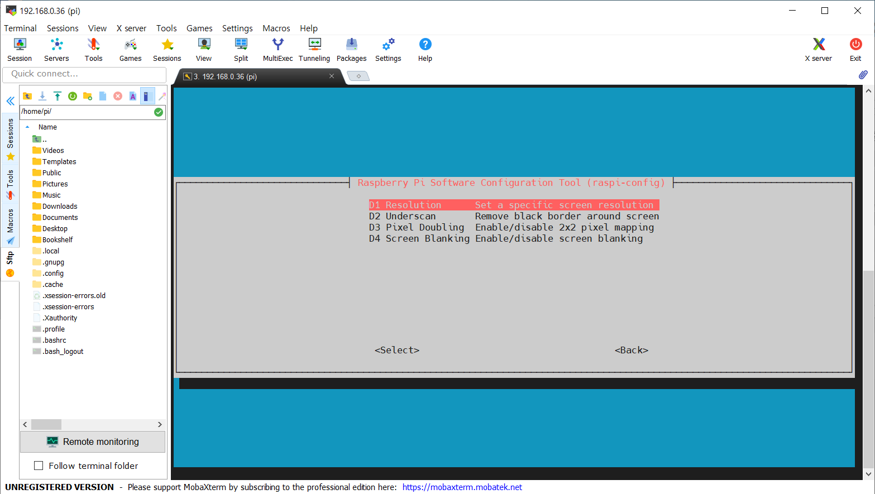Open a new terminal tab

tap(358, 76)
